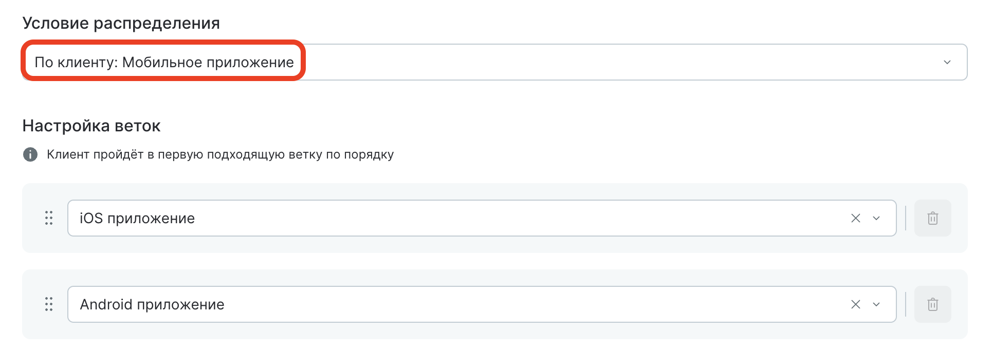This screenshot has width=993, height=352.
Task: Click the 'Настройка веток' heading
Action: pyautogui.click(x=91, y=126)
